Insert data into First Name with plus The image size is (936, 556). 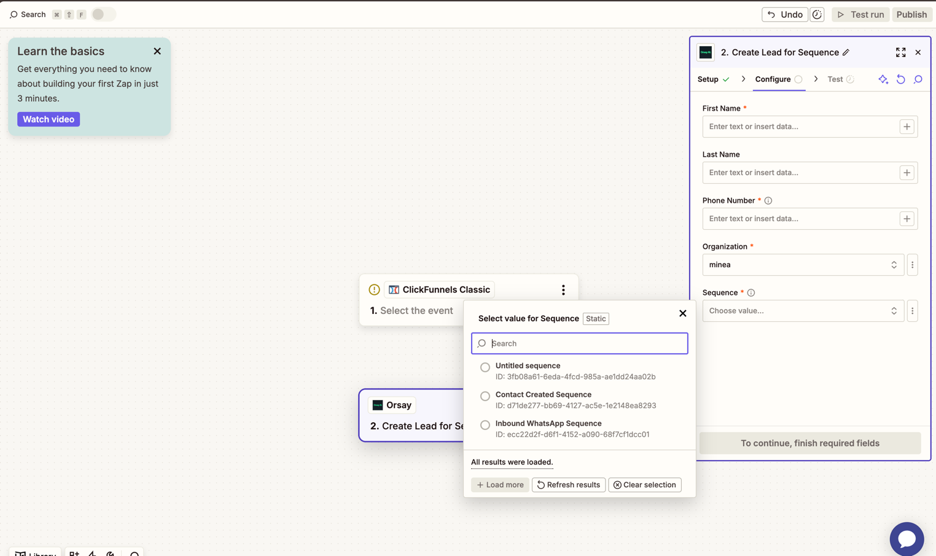click(907, 127)
